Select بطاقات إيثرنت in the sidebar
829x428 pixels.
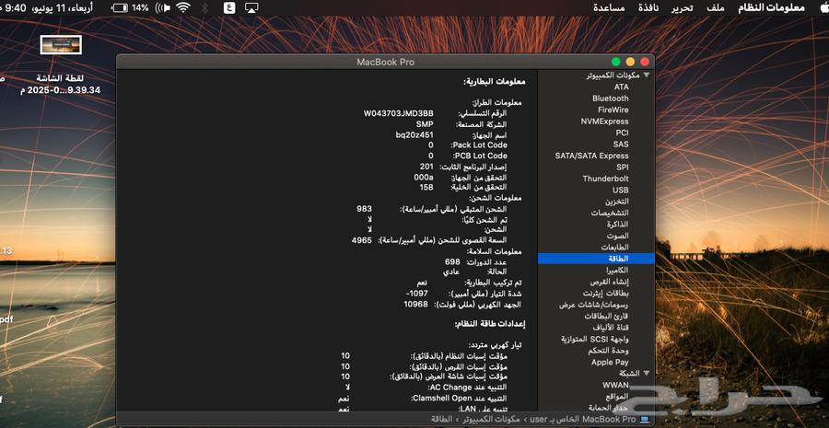(x=606, y=294)
